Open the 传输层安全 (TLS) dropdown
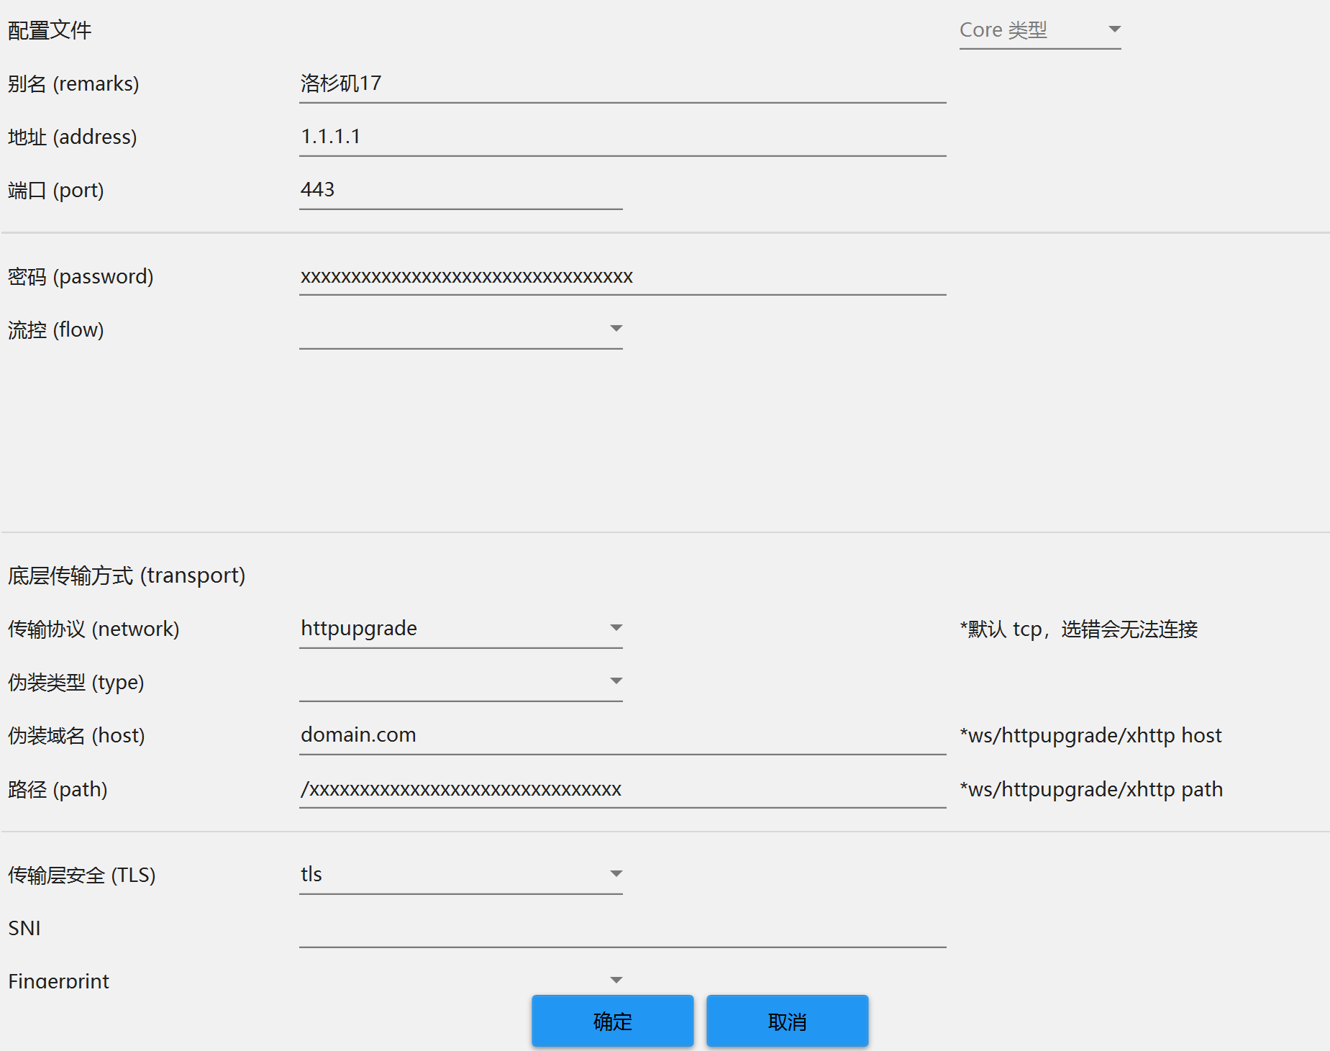 [460, 875]
